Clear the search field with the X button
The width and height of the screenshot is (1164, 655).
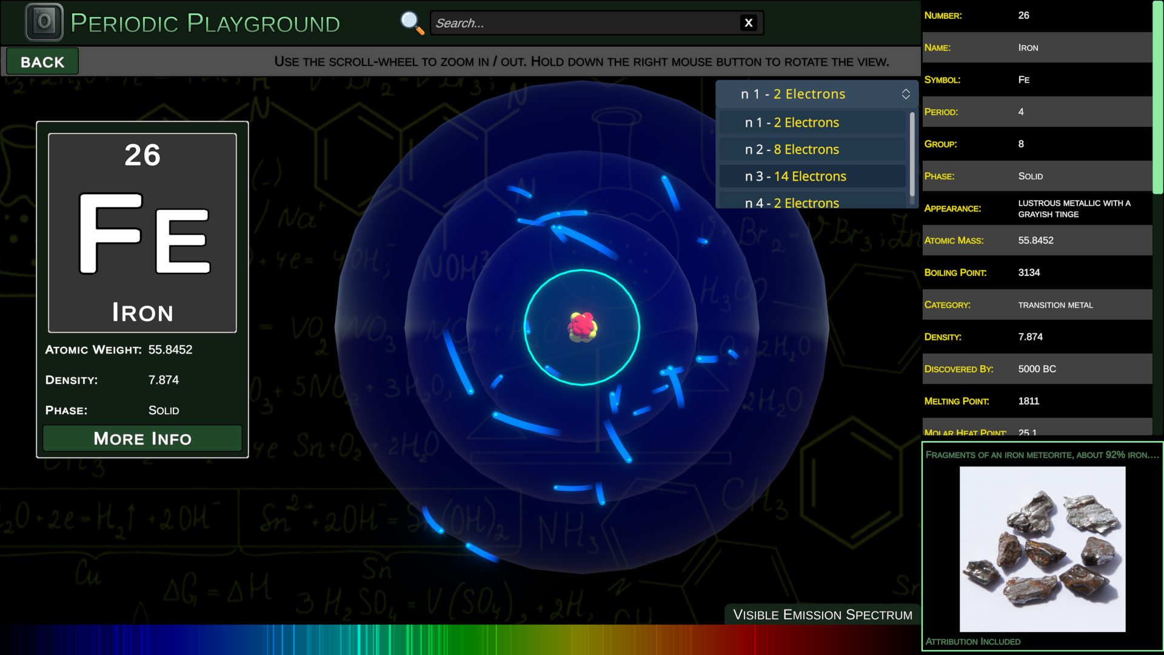pyautogui.click(x=749, y=23)
